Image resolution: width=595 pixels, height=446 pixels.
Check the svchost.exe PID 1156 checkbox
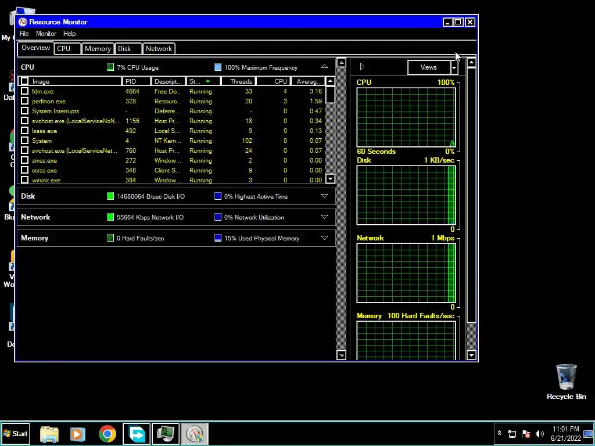pyautogui.click(x=24, y=121)
